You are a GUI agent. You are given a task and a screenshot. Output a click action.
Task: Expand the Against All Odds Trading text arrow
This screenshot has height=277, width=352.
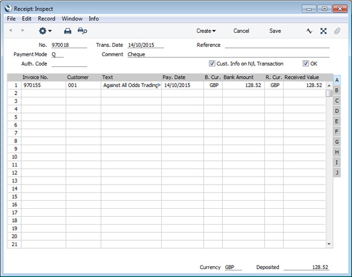(159, 85)
